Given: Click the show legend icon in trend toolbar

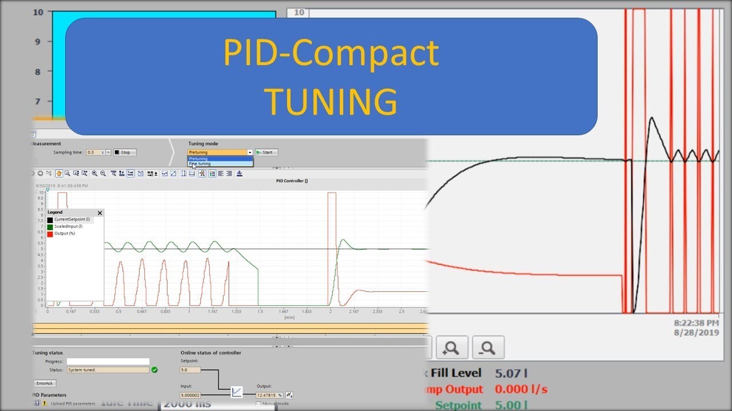Looking at the screenshot, I should coord(213,174).
